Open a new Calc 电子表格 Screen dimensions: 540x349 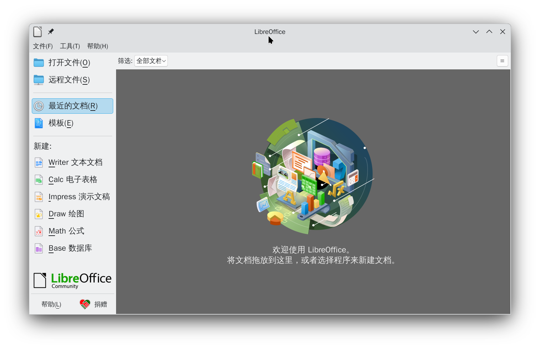click(72, 180)
